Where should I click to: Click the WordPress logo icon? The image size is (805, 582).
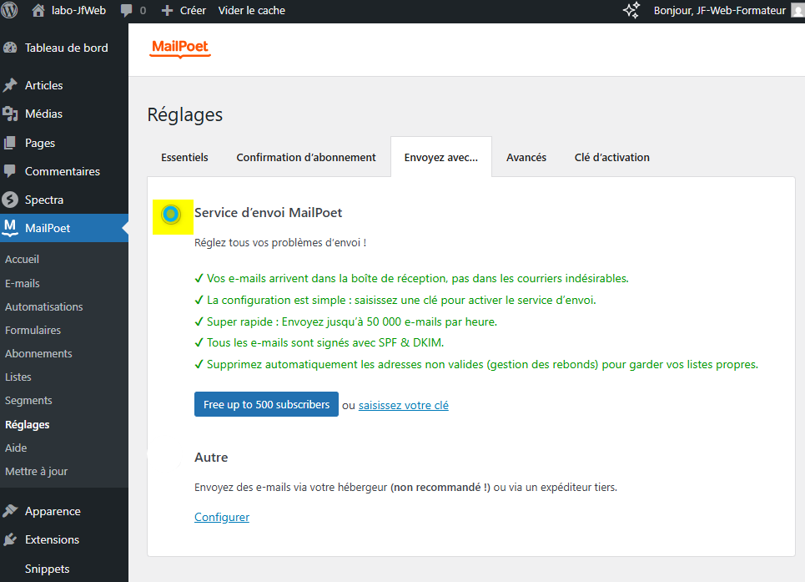9,10
